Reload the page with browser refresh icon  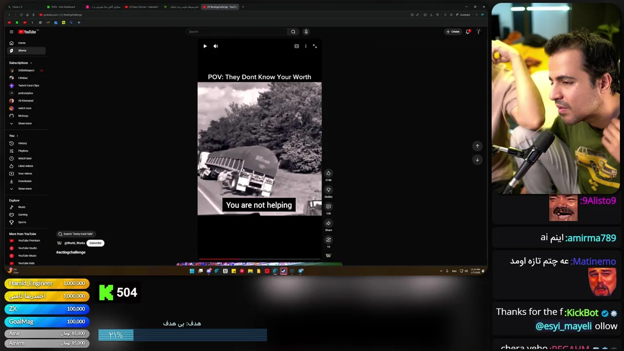coord(21,15)
